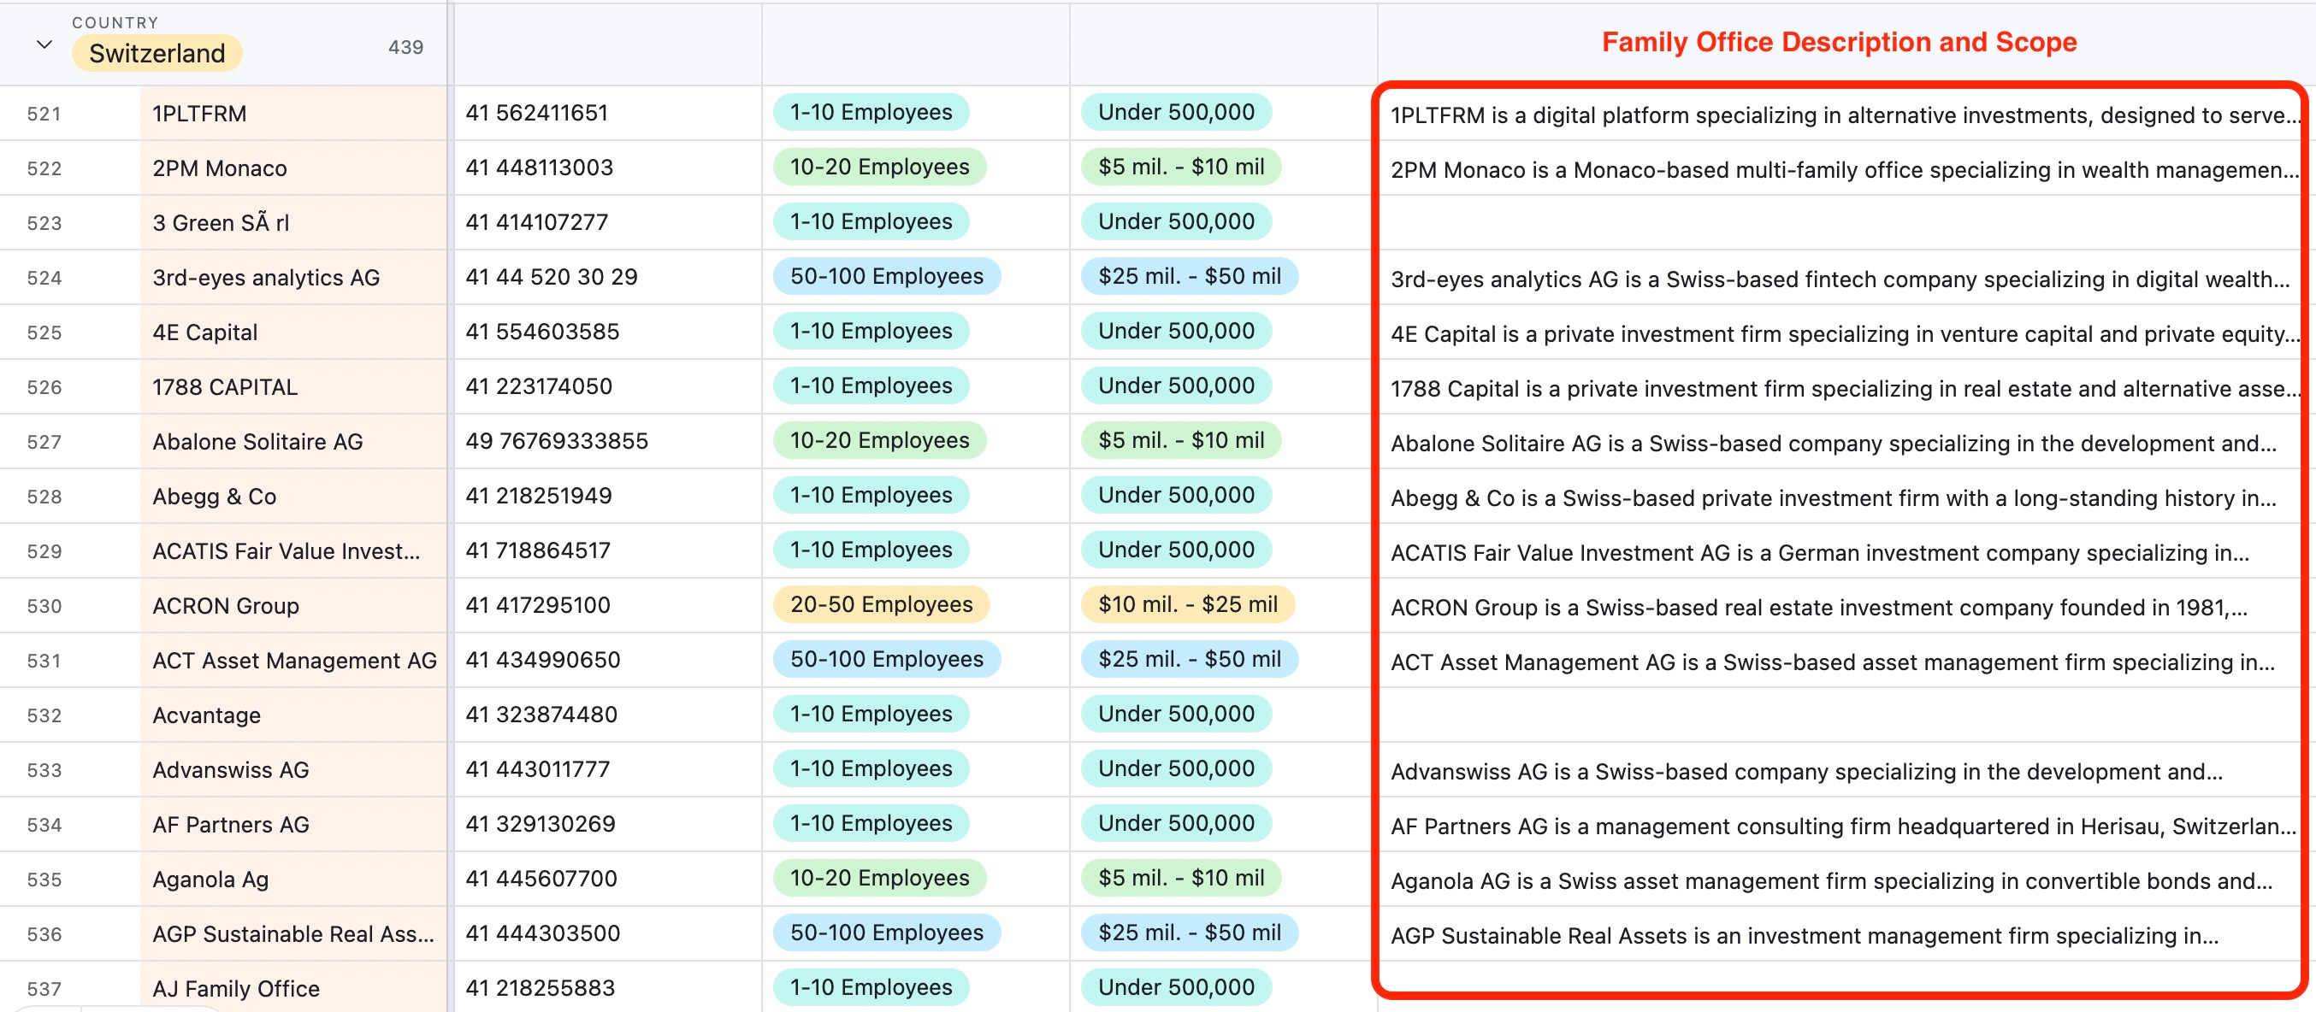
Task: Click the 10-20 Employees tag for Aganola Ag
Action: click(x=878, y=878)
